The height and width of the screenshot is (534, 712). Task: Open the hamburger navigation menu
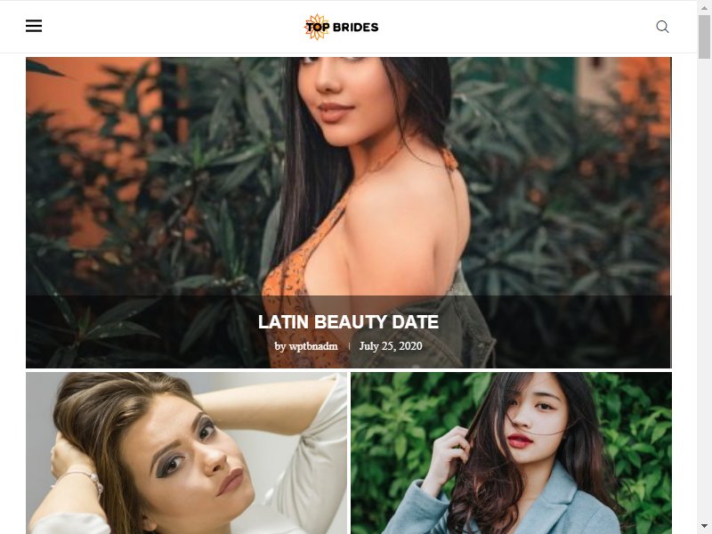34,26
